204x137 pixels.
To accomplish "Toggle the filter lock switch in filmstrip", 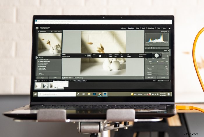I will click(x=170, y=81).
